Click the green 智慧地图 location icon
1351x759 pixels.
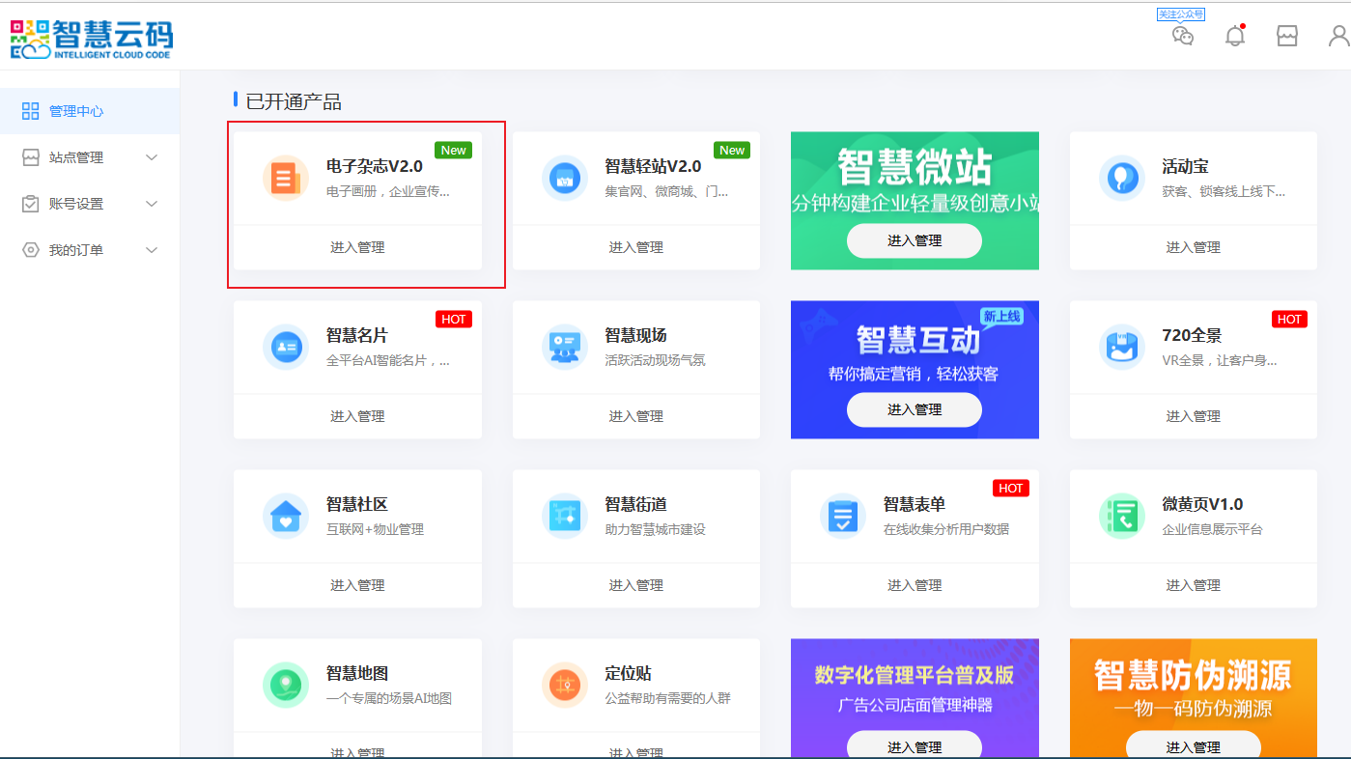tap(285, 685)
